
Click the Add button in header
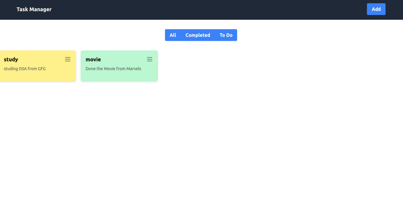point(376,9)
